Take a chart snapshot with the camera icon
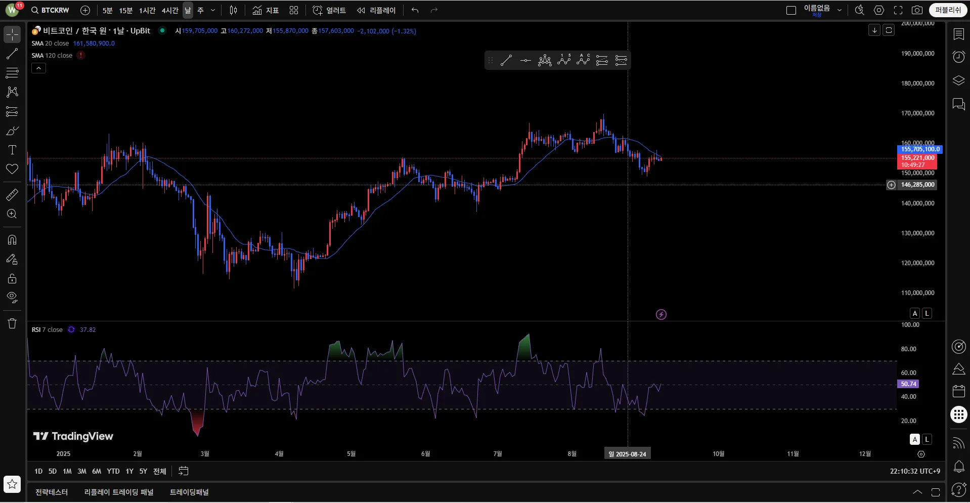This screenshot has width=970, height=503. coord(917,10)
